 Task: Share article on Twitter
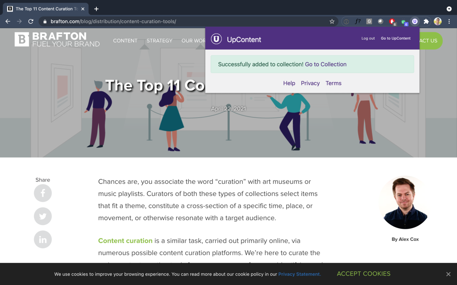coord(43,216)
